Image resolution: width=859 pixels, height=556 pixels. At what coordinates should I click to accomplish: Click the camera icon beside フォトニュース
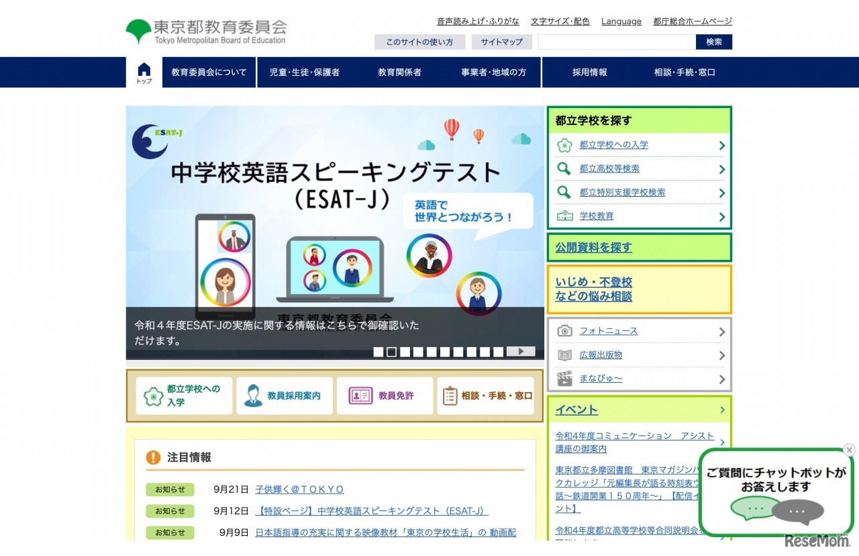565,331
